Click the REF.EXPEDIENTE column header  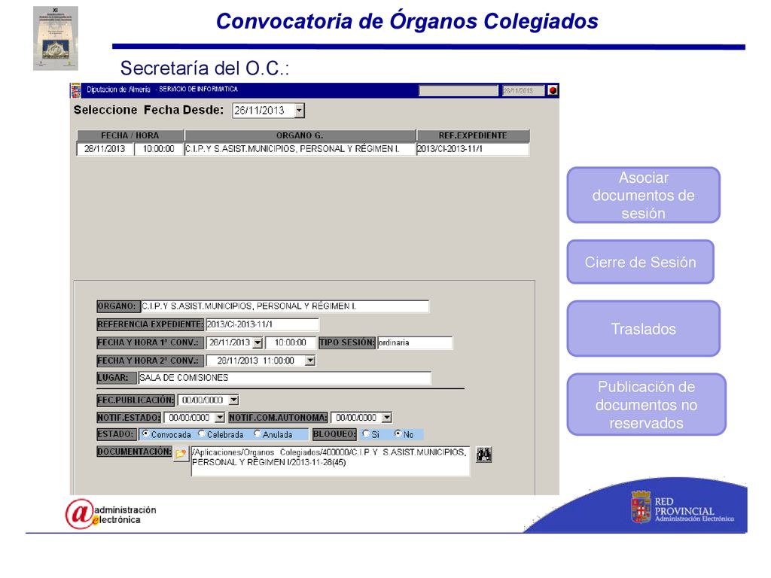click(473, 135)
